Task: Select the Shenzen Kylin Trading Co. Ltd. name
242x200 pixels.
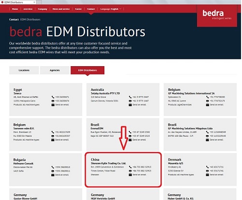Action: 108,163
